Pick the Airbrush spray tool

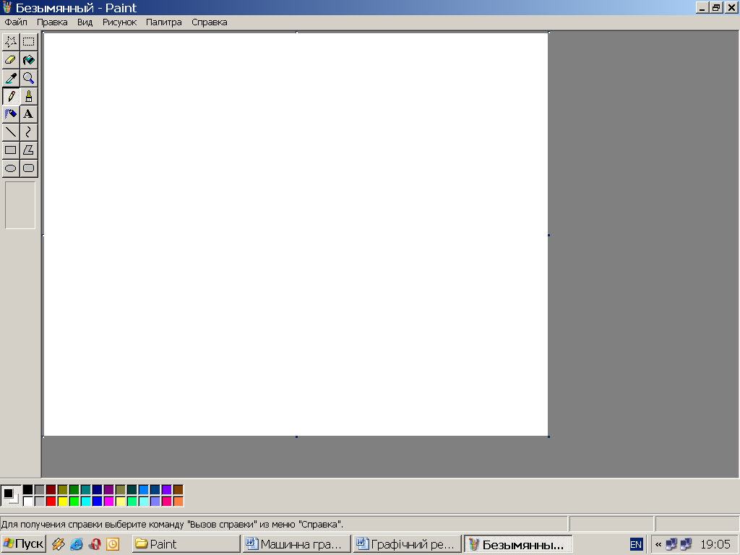[x=10, y=114]
